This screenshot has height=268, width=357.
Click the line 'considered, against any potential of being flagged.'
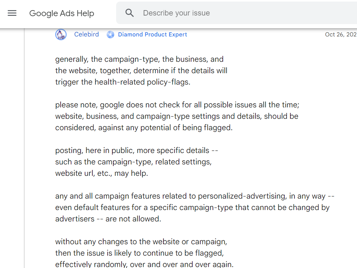[x=144, y=128]
